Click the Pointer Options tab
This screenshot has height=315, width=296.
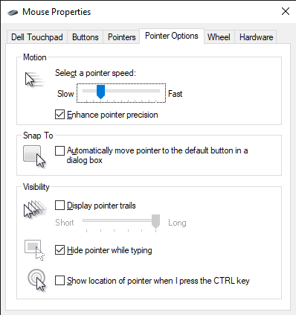coord(172,36)
